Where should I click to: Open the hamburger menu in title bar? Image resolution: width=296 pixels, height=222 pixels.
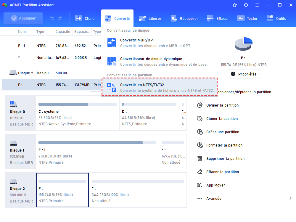point(257,5)
